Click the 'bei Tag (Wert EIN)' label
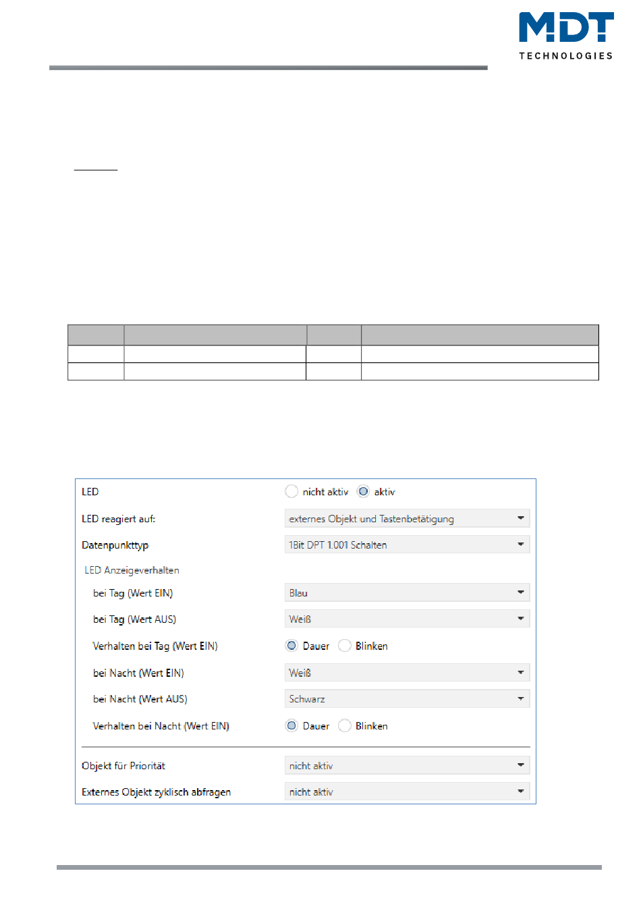641x917 pixels. coord(133,593)
